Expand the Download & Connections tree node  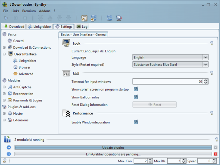(x=4, y=48)
